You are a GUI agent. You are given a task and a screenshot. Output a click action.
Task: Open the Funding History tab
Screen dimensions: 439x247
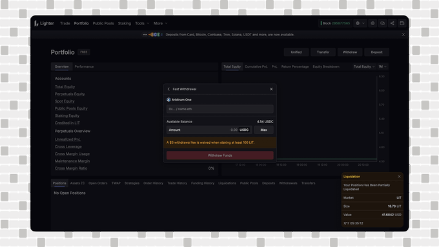pos(203,183)
